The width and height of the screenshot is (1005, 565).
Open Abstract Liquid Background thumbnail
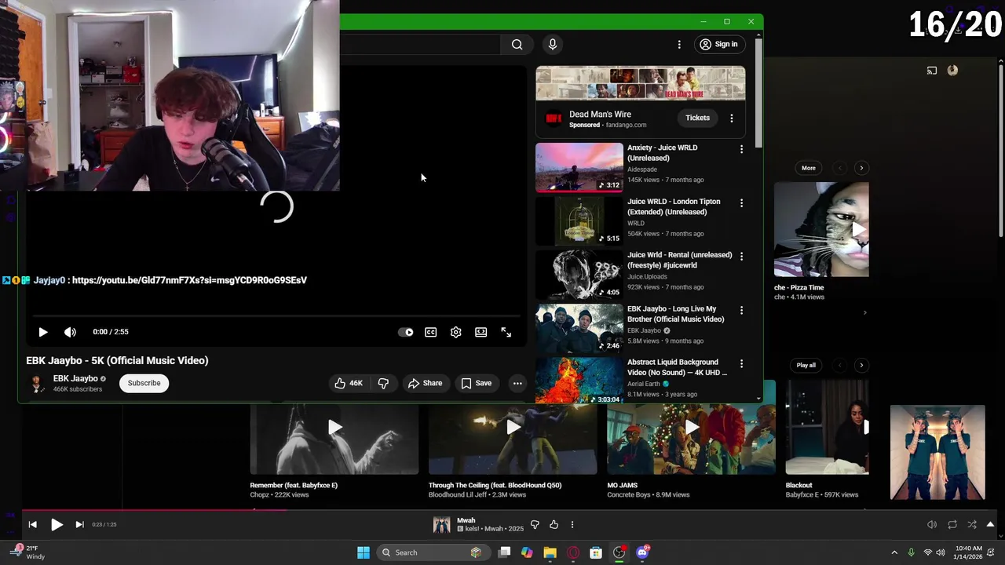pyautogui.click(x=579, y=381)
